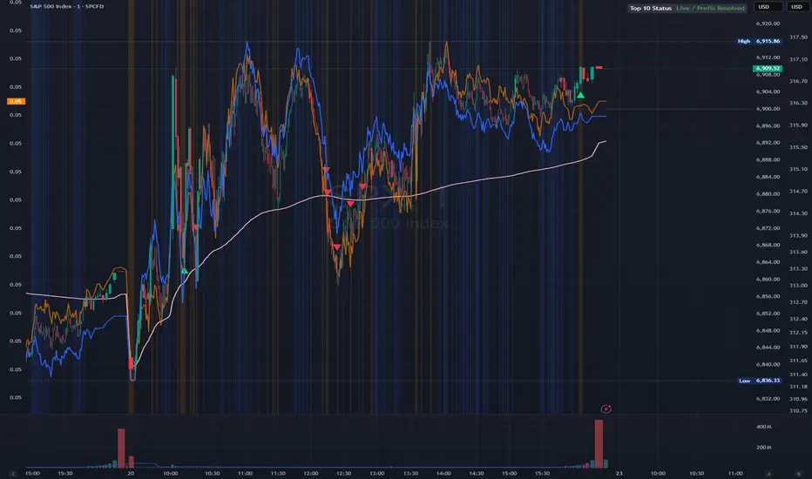
Task: Click the 20 date label on time axis
Action: coord(131,473)
